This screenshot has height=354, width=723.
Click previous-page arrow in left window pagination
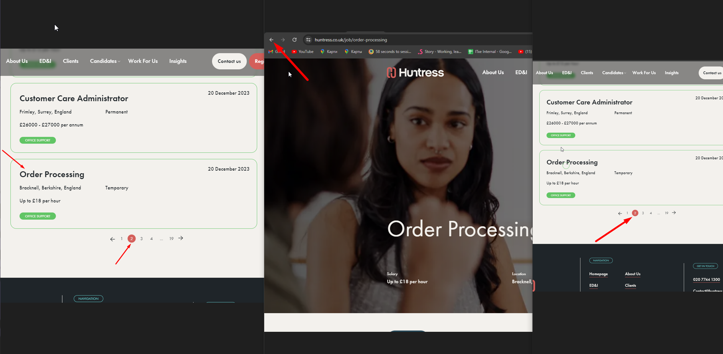(x=112, y=239)
